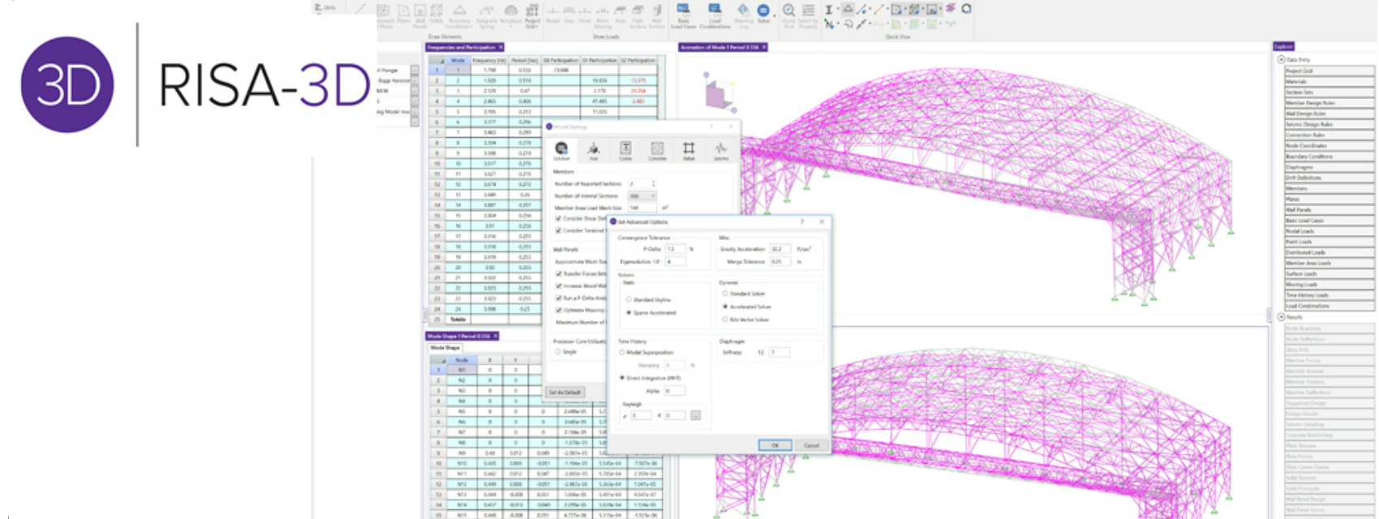
Task: Open the Codes section icon
Action: (625, 149)
